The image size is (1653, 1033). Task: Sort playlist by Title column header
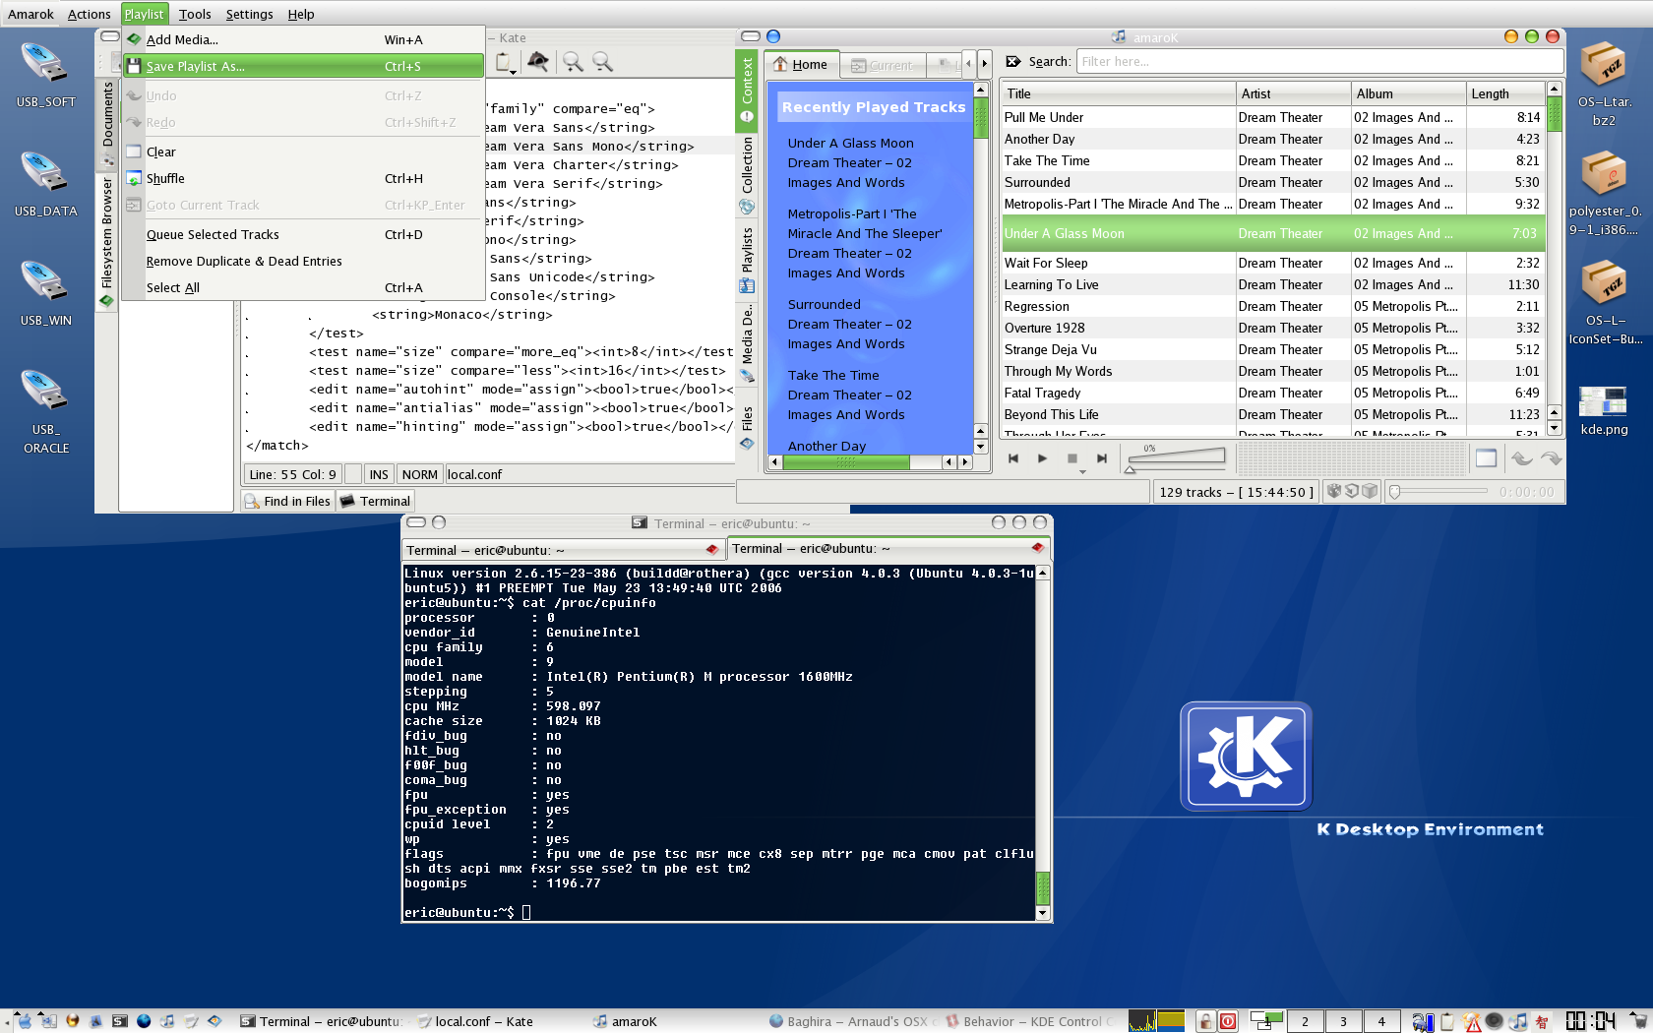pos(1118,93)
